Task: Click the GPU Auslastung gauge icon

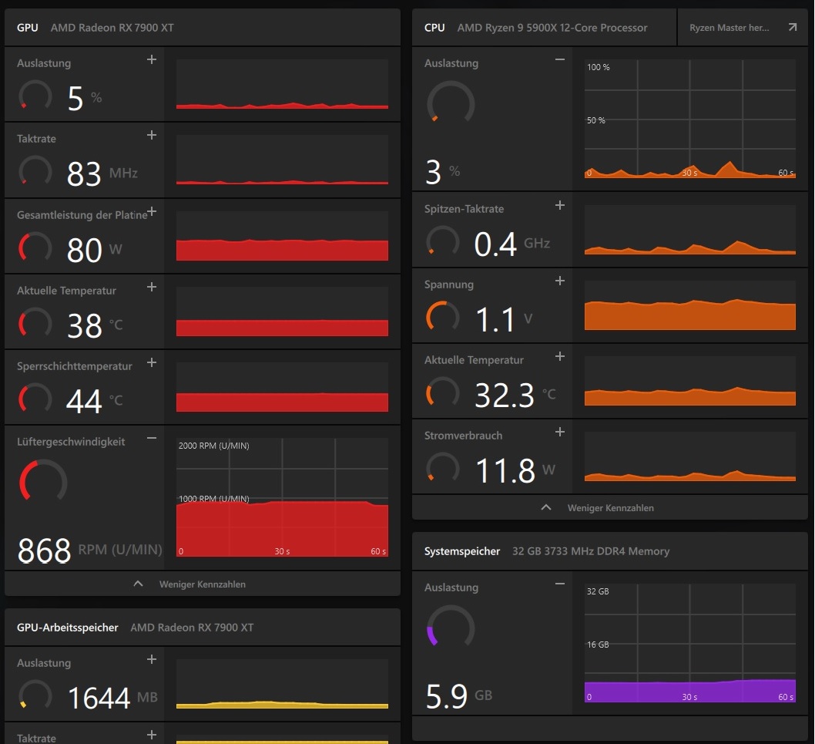Action: [x=35, y=96]
